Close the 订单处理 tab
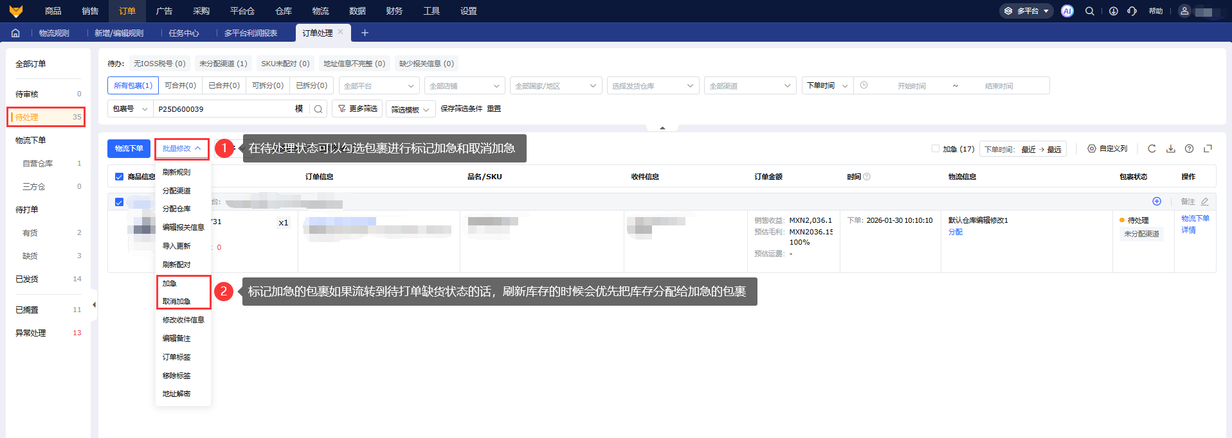 340,31
